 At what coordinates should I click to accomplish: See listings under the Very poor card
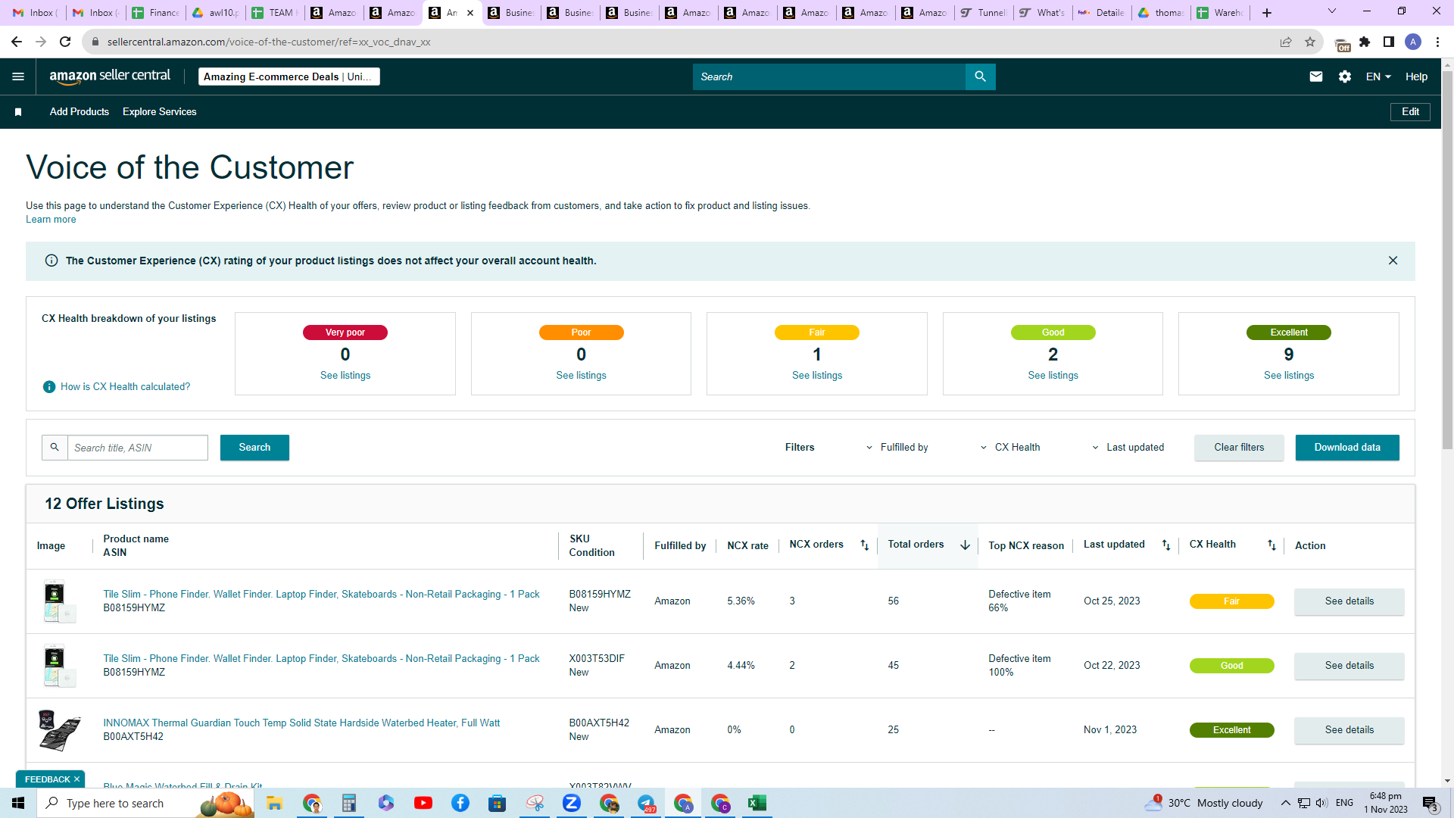click(345, 376)
